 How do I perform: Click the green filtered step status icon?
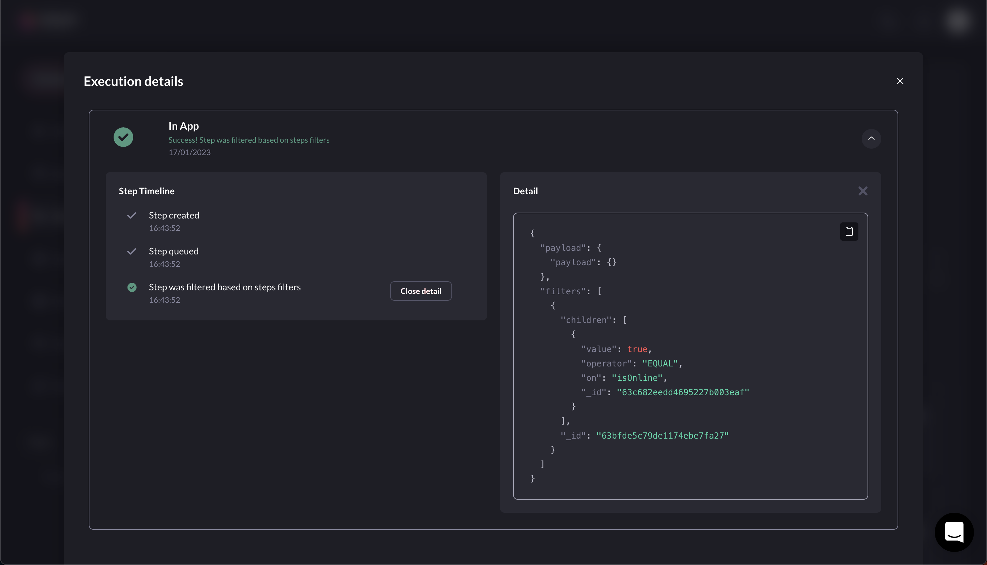tap(132, 287)
